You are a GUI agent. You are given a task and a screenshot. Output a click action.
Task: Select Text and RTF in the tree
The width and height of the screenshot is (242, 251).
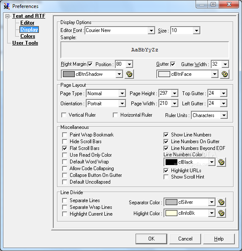pos(29,16)
